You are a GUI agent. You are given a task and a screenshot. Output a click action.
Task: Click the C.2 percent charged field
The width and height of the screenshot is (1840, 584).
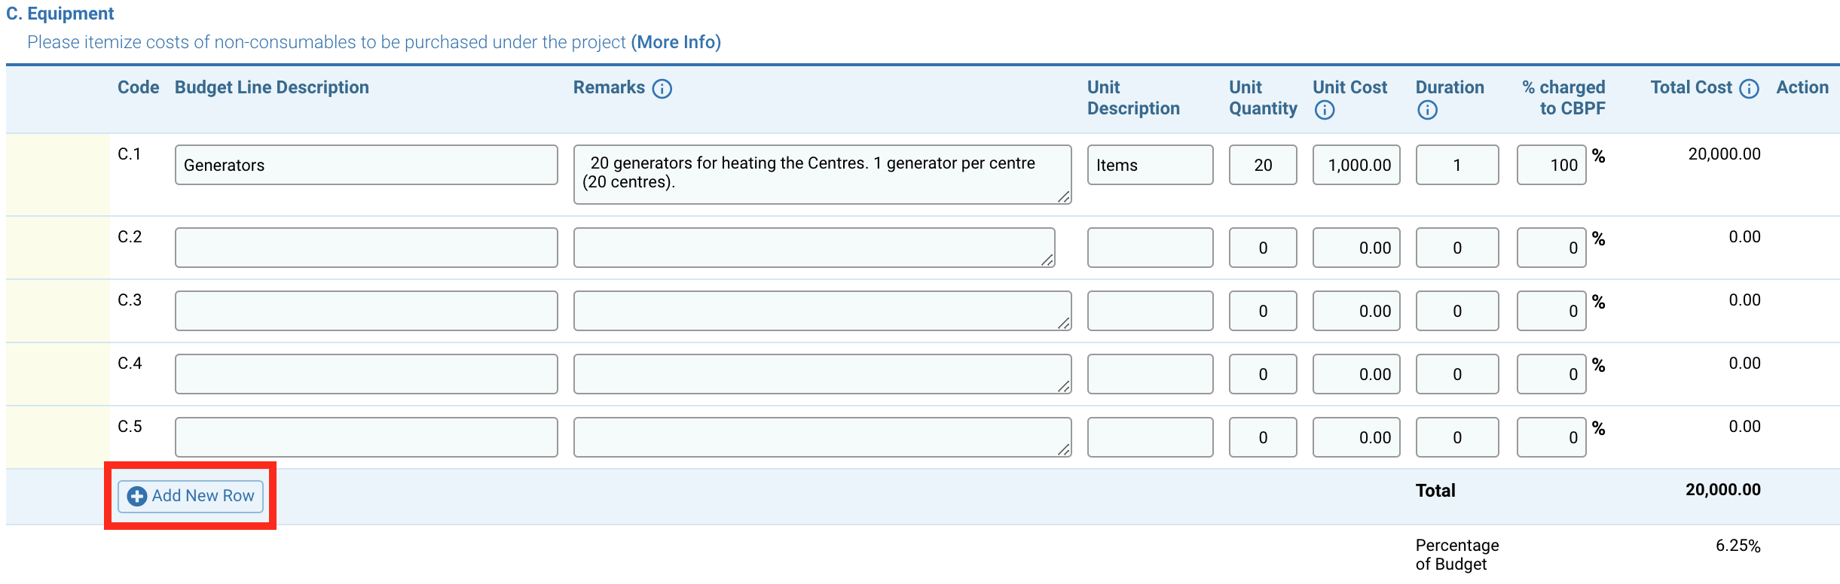pos(1551,248)
